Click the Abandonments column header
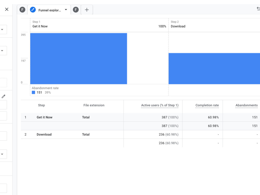Viewport: 260px width, 195px height. [246, 105]
